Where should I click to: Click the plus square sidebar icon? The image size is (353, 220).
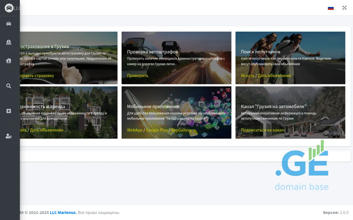pos(9,111)
